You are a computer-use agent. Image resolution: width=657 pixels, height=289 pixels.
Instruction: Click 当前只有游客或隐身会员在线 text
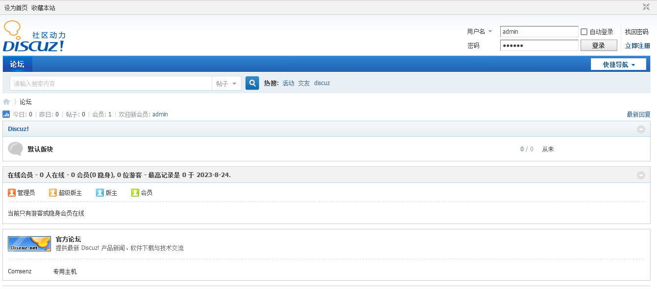pyautogui.click(x=46, y=213)
